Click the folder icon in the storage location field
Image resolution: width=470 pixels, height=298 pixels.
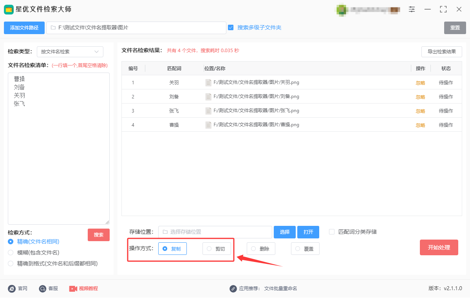coord(165,232)
